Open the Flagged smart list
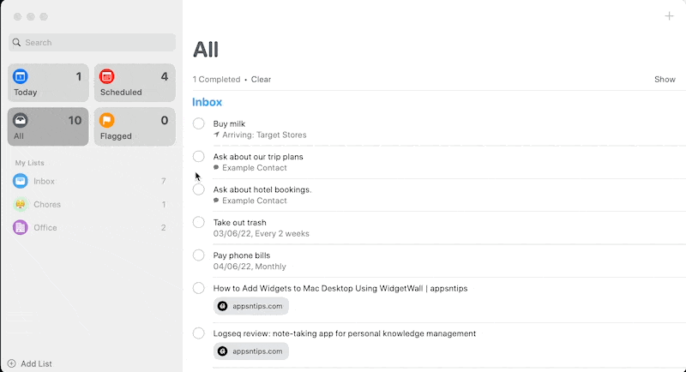The width and height of the screenshot is (686, 372). [x=135, y=127]
